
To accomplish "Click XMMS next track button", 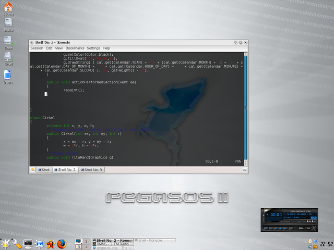I will 285,229.
